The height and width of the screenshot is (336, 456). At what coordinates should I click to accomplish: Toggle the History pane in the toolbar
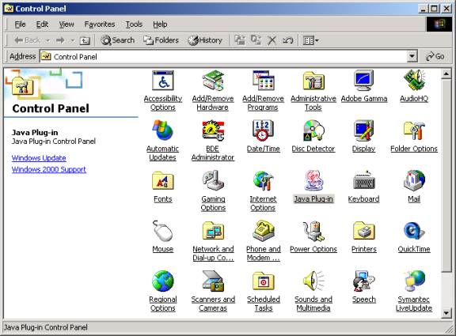coord(205,40)
